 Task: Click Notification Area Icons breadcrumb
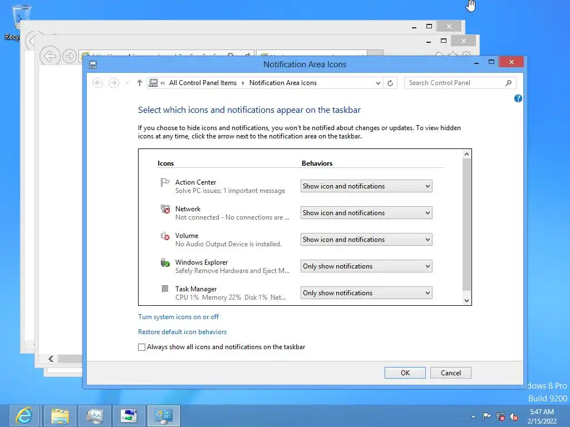(x=283, y=83)
